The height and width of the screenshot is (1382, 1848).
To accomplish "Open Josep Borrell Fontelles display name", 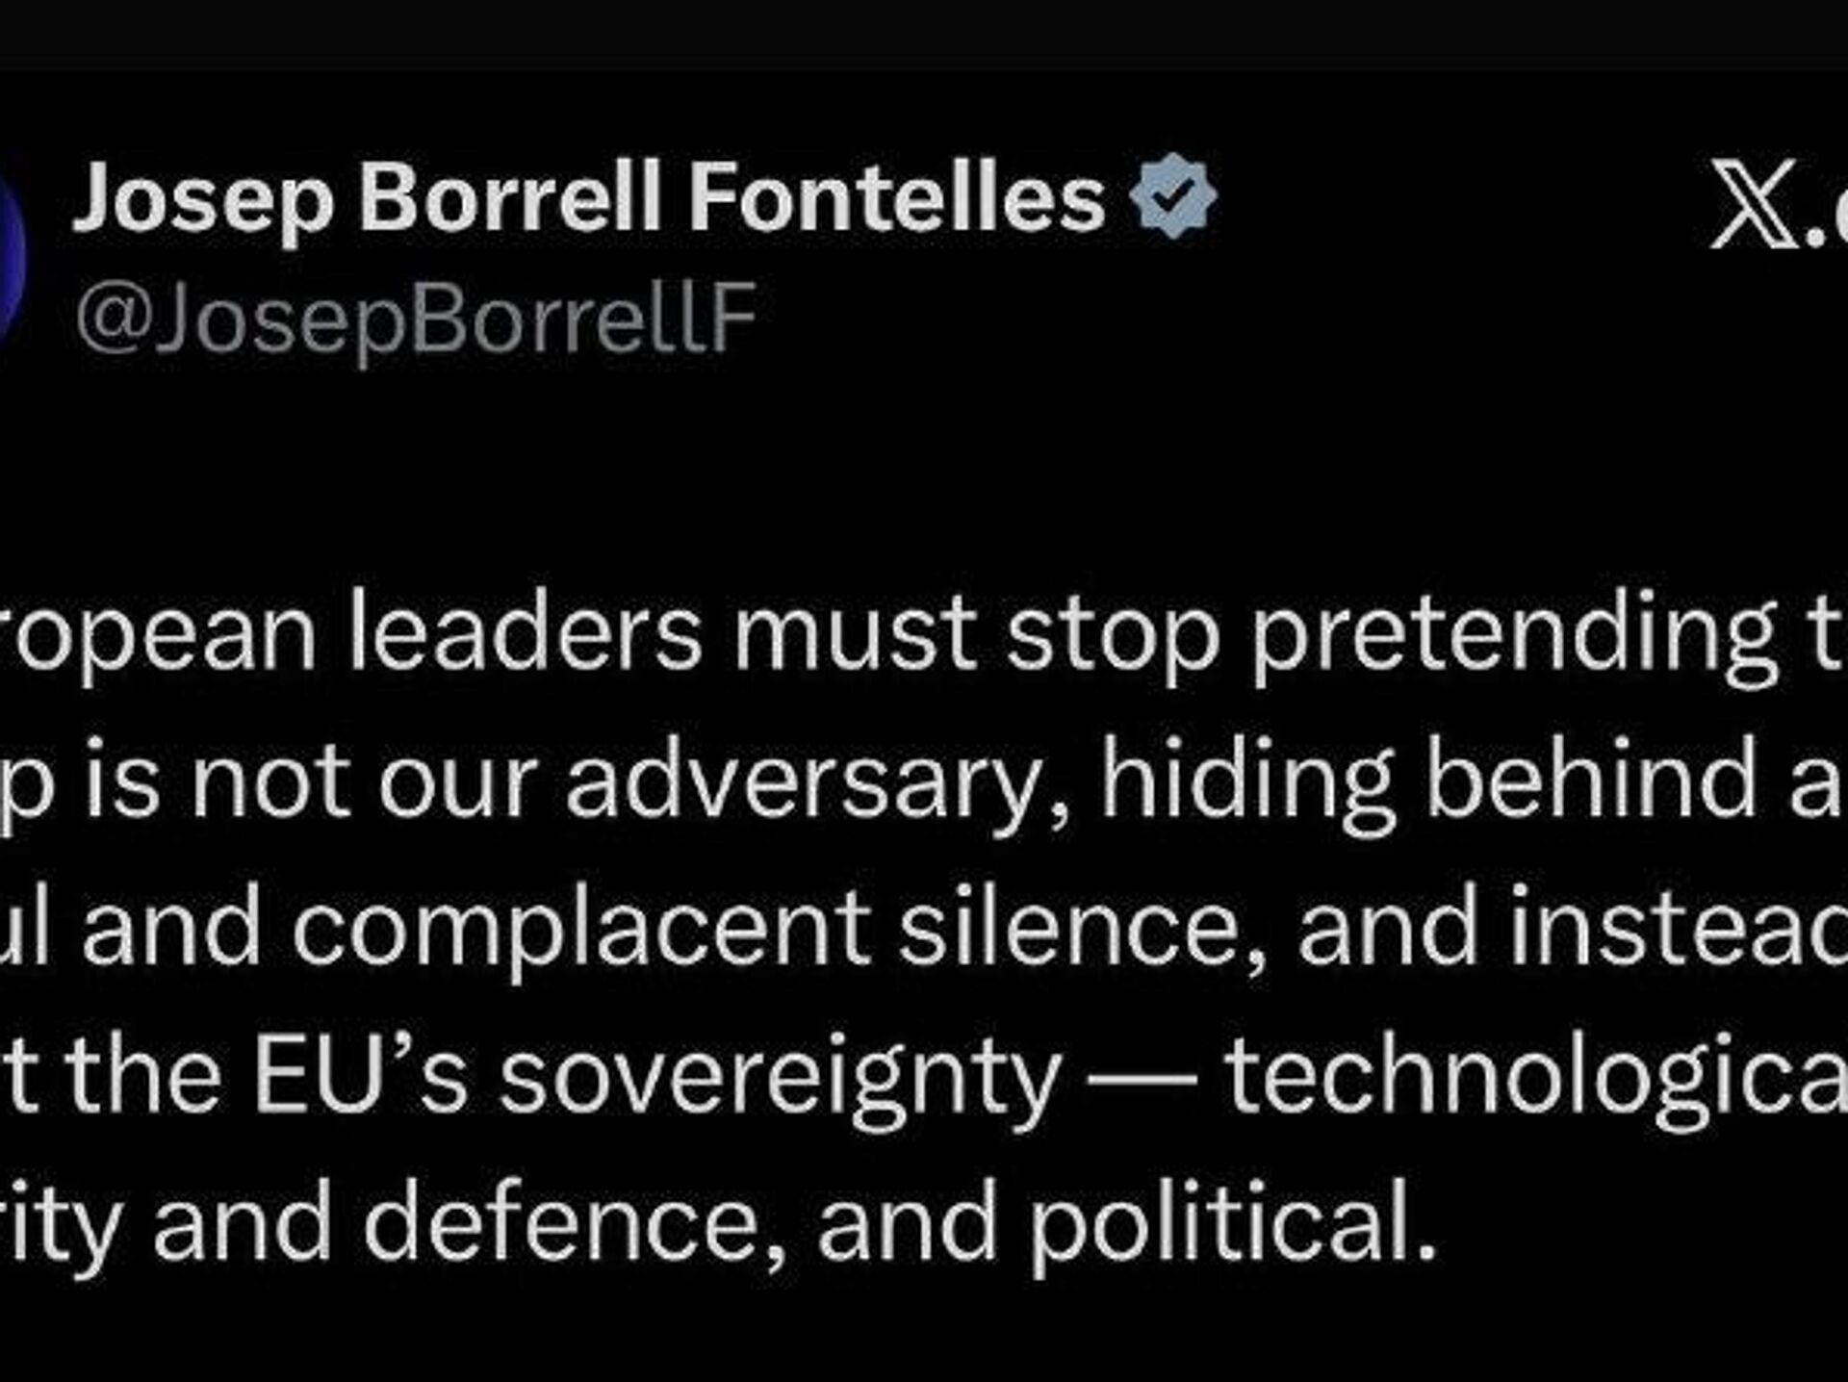I will 588,198.
